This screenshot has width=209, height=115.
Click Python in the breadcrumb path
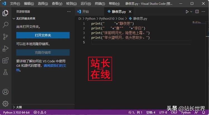[x=90, y=19]
